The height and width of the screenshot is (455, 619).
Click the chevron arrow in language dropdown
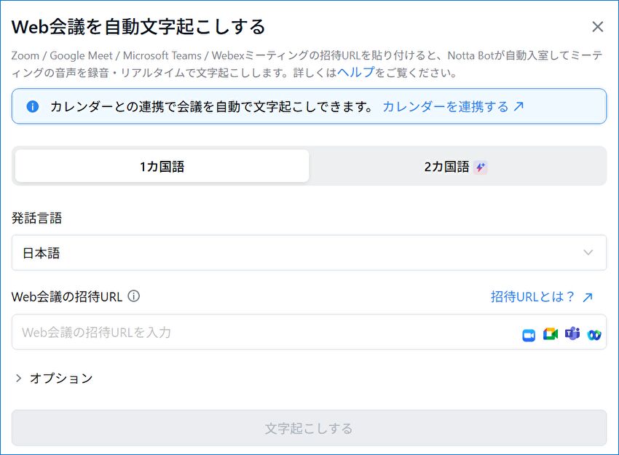588,253
